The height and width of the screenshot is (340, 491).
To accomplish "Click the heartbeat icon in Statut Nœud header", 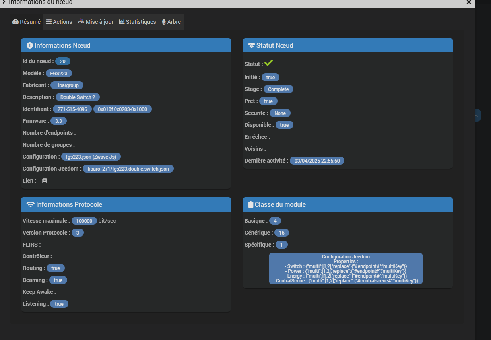I will (x=251, y=45).
